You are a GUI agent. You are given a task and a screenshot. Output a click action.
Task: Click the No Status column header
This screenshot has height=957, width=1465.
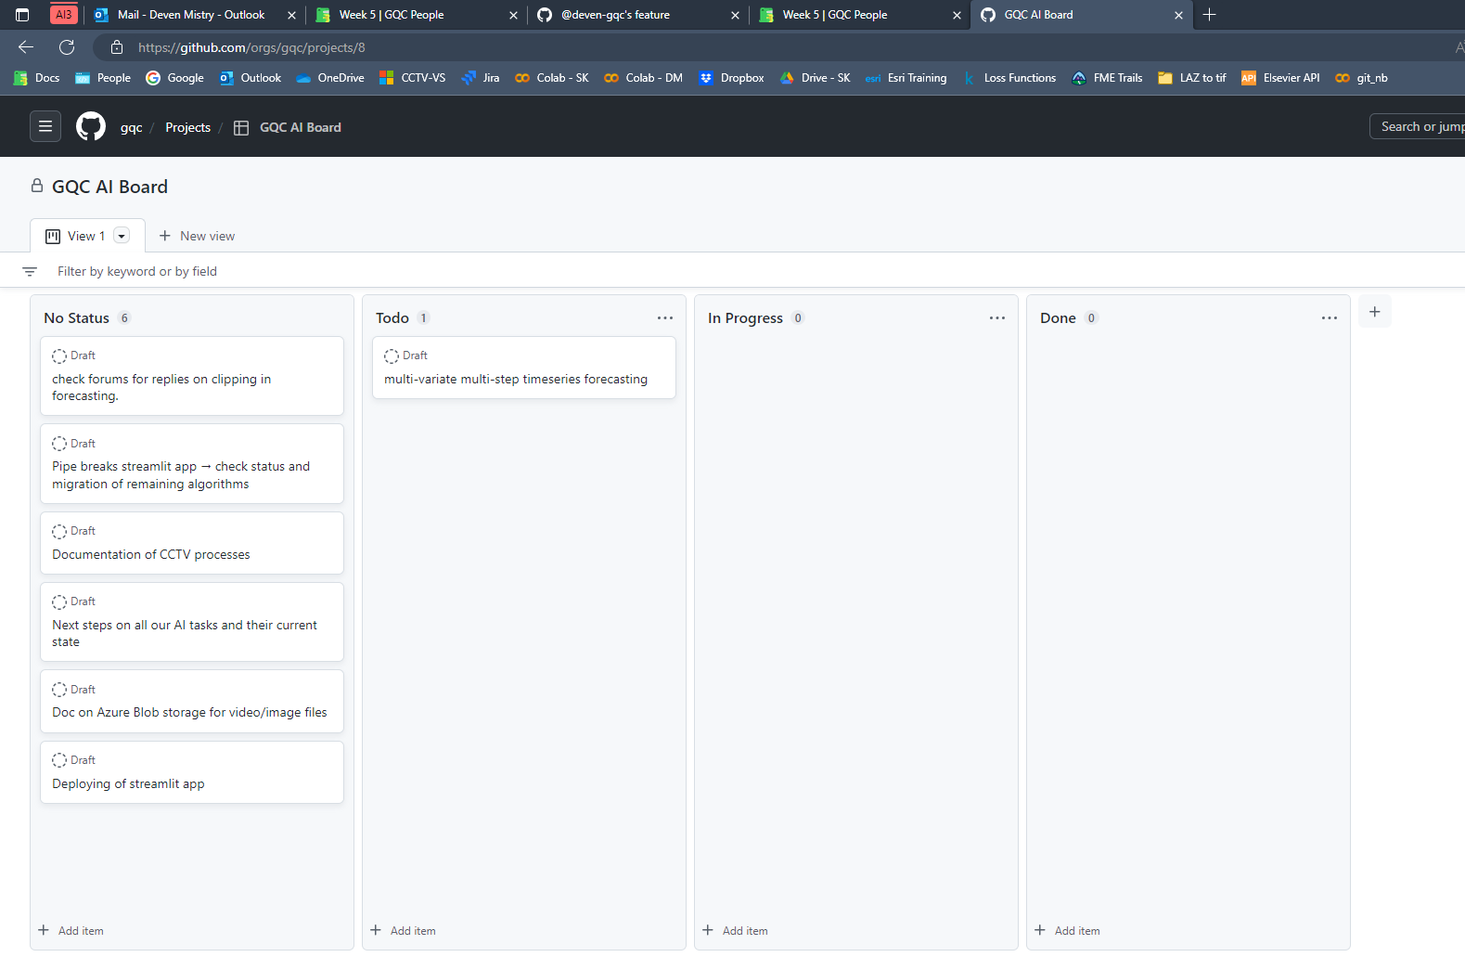pos(76,317)
